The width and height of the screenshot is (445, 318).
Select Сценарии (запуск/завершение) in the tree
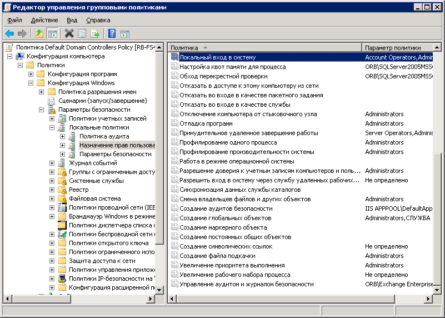pyautogui.click(x=102, y=101)
